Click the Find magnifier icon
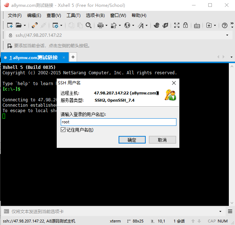The width and height of the screenshot is (235, 225). tap(89, 25)
